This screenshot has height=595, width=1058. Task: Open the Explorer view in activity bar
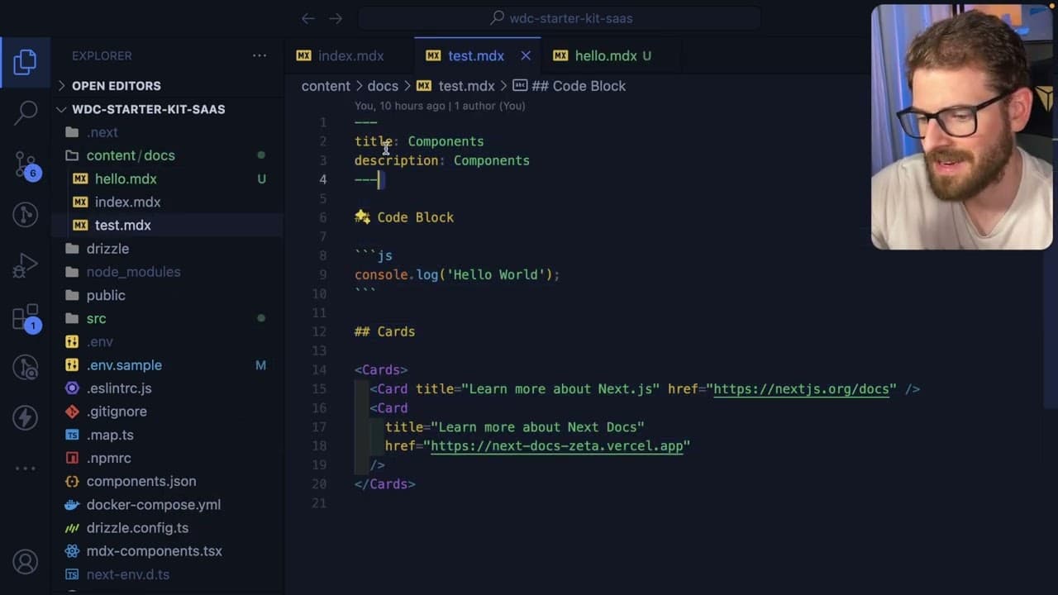tap(25, 62)
